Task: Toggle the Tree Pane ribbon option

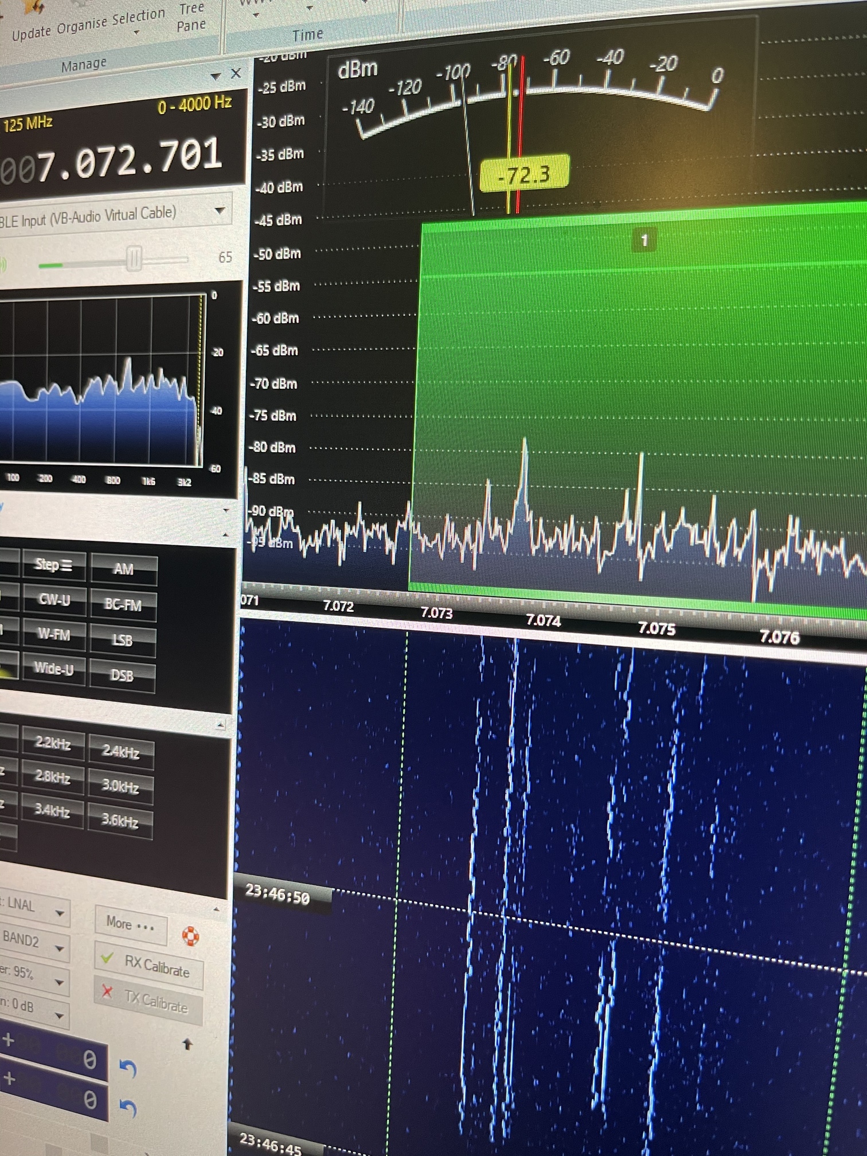Action: pos(192,17)
